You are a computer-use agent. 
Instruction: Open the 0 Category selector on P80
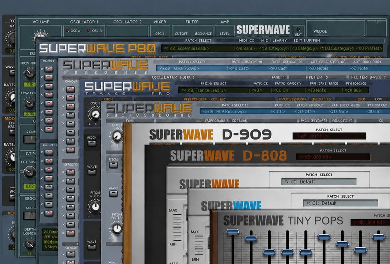tap(304, 48)
